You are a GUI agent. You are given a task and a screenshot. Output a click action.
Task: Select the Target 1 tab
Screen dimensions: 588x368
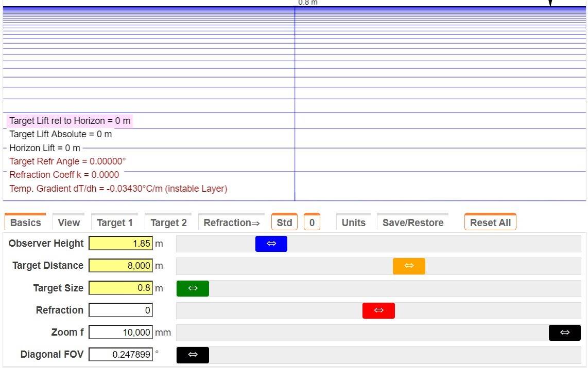click(x=115, y=223)
